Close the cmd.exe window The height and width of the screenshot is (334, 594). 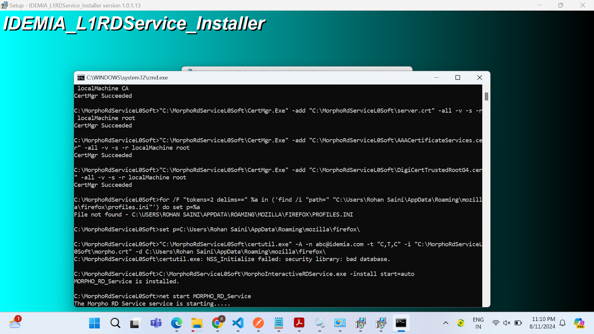coord(480,78)
